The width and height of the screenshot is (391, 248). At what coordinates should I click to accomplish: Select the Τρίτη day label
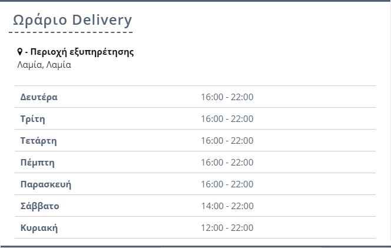pyautogui.click(x=32, y=119)
